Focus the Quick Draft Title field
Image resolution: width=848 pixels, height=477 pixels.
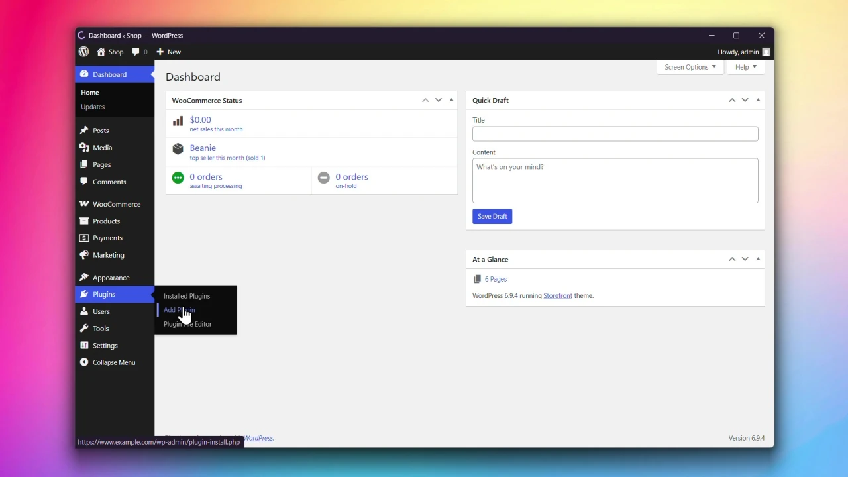click(x=615, y=134)
